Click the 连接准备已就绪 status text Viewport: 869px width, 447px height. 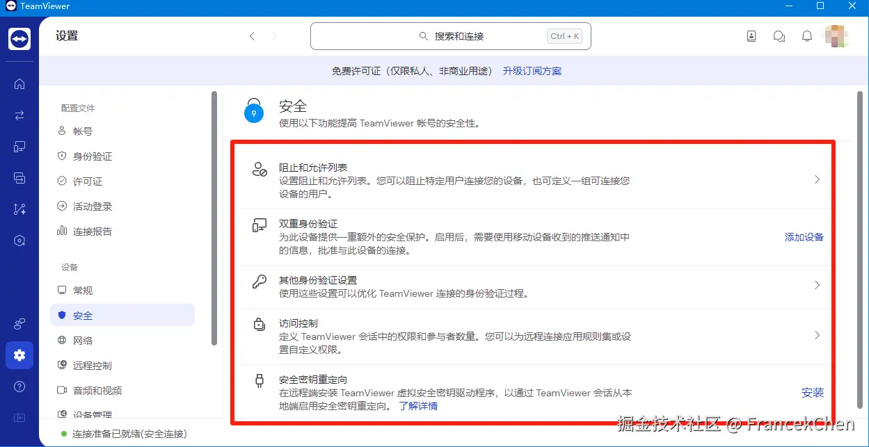[x=129, y=434]
